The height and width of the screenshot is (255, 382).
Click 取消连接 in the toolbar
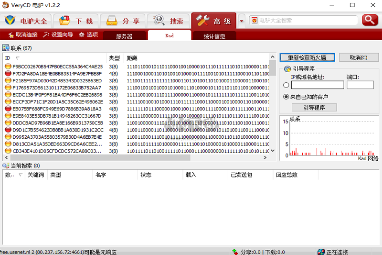(23, 34)
